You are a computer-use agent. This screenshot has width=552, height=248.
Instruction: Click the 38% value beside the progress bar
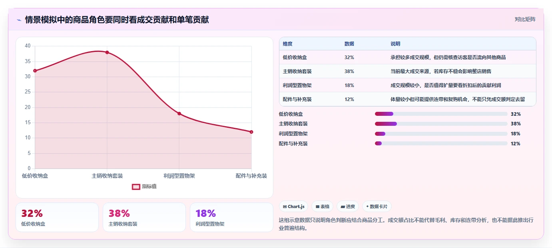click(x=516, y=124)
